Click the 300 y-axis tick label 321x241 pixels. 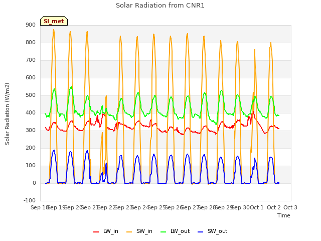(x=31, y=131)
